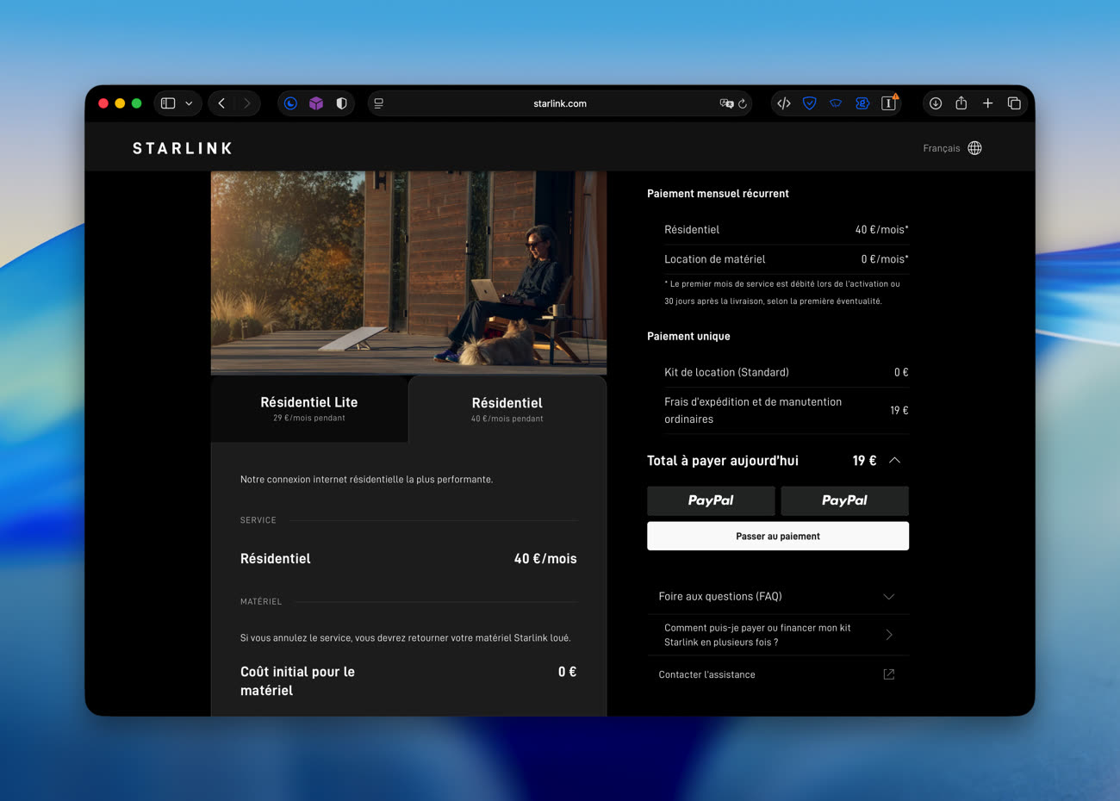The image size is (1120, 801).
Task: Click the starlink.com address bar
Action: [559, 103]
